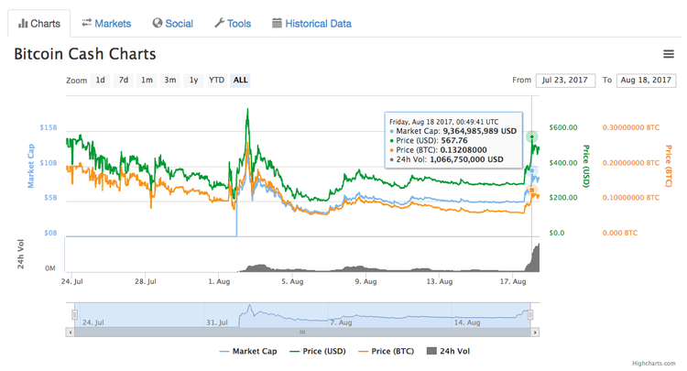Click the $15B market cap axis label
The image size is (687, 371).
point(49,127)
